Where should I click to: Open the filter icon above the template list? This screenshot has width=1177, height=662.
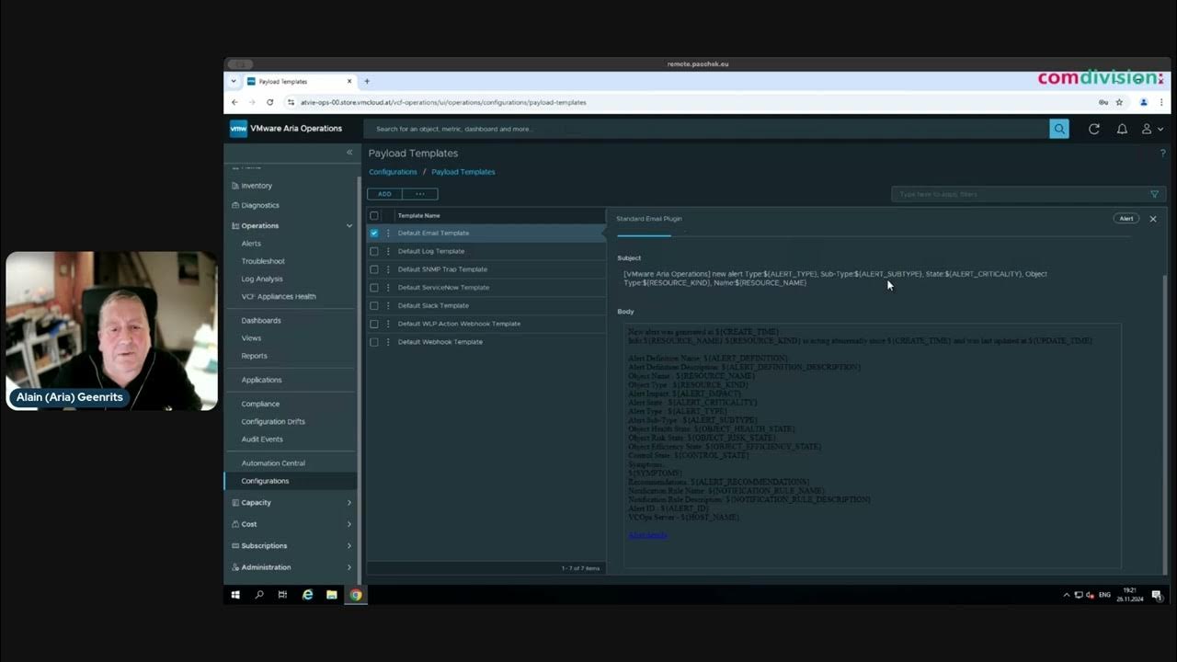pyautogui.click(x=1155, y=194)
